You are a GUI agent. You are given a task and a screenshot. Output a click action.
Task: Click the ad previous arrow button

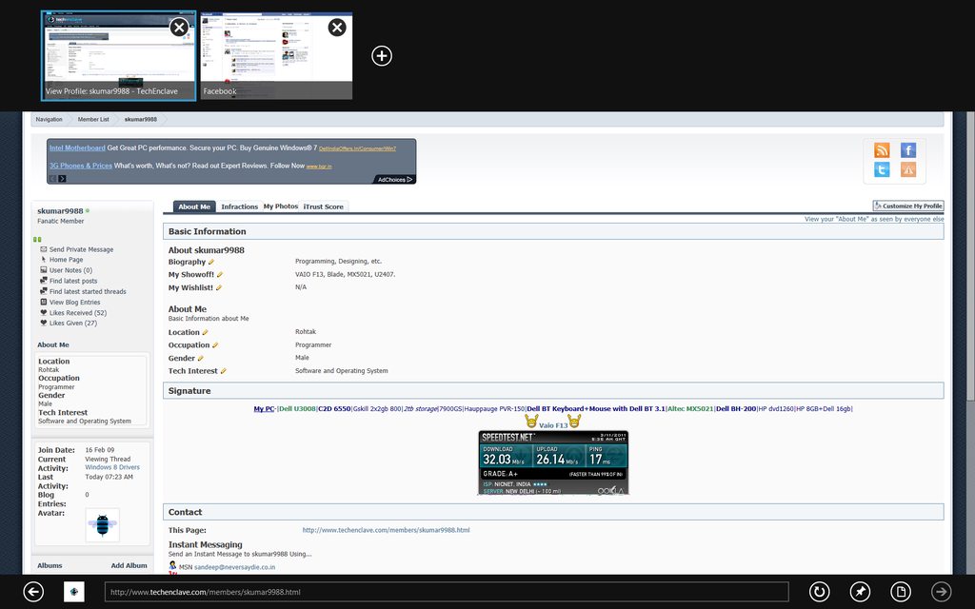pos(53,179)
